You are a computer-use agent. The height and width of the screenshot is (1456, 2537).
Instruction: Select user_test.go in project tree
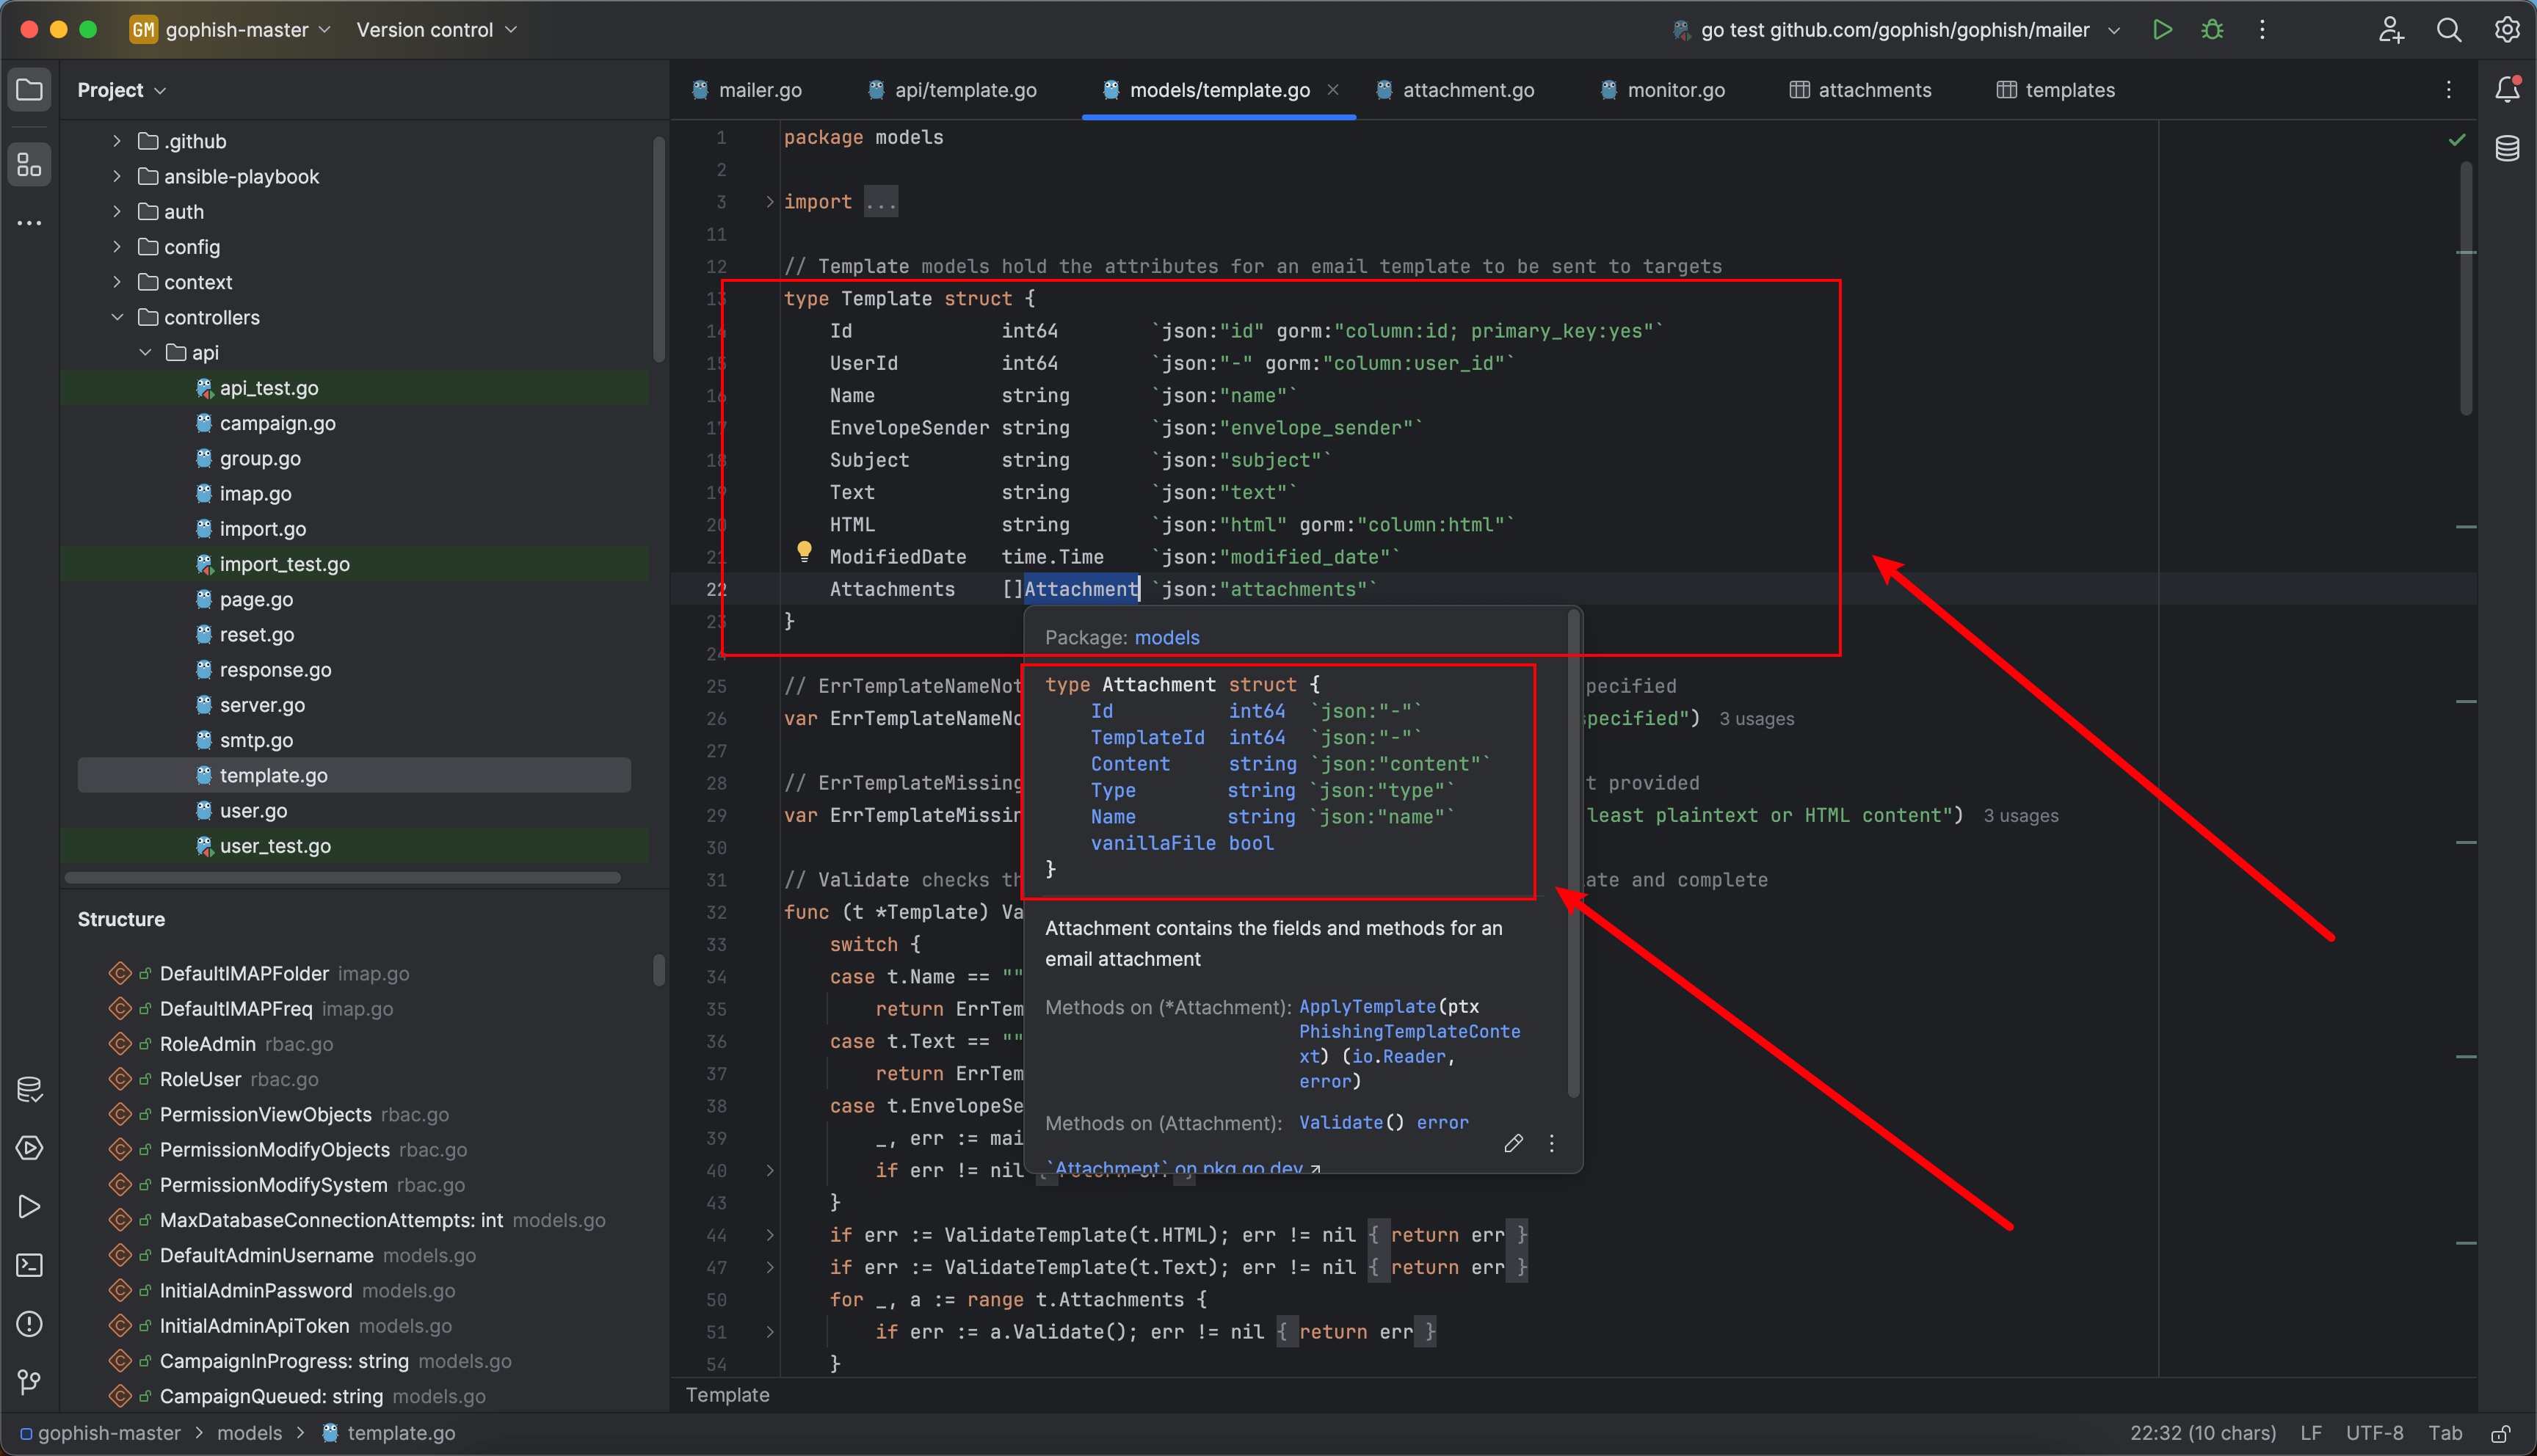275,846
